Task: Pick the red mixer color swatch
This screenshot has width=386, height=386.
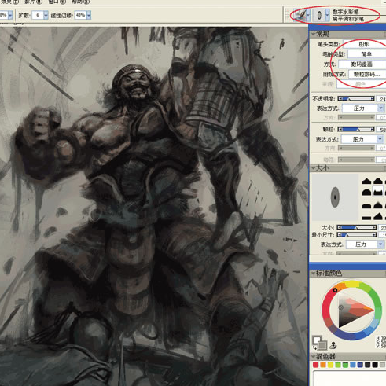Action: click(x=316, y=365)
